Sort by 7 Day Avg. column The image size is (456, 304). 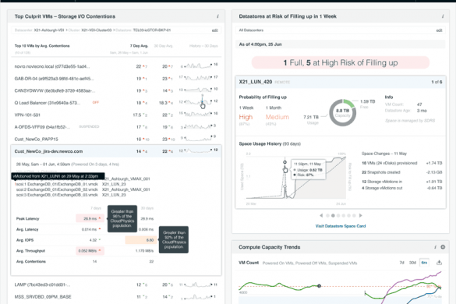coord(139,46)
